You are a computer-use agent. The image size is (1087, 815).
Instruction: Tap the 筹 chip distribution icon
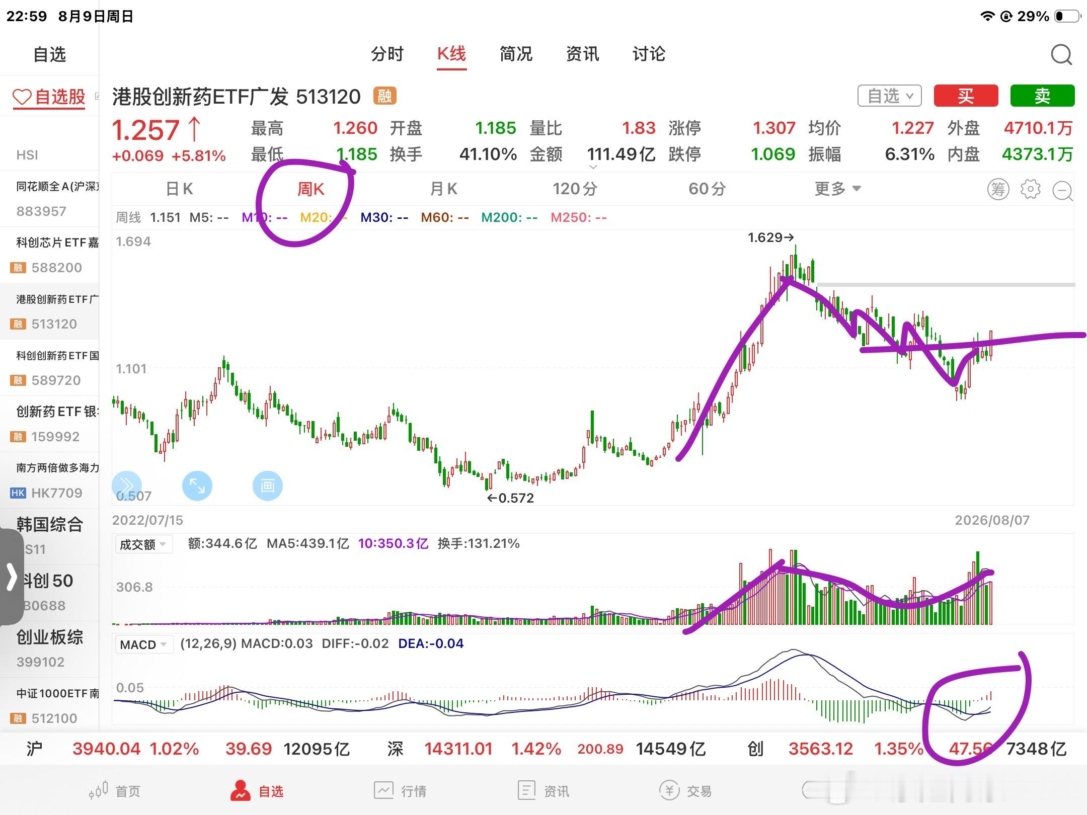[x=998, y=189]
